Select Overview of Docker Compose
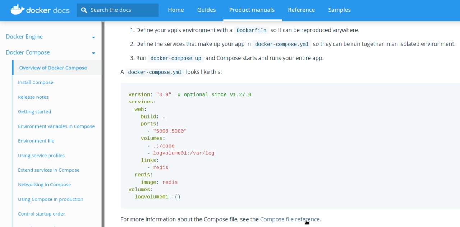Viewport: 460px width, 227px height. pos(53,68)
